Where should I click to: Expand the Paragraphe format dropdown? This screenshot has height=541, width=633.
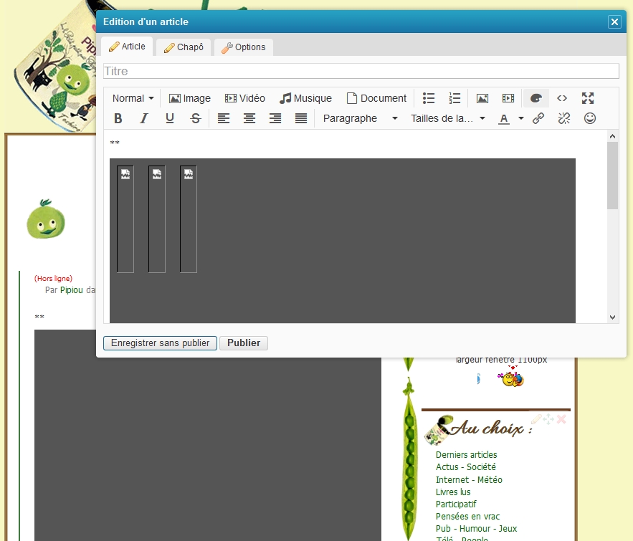[360, 119]
